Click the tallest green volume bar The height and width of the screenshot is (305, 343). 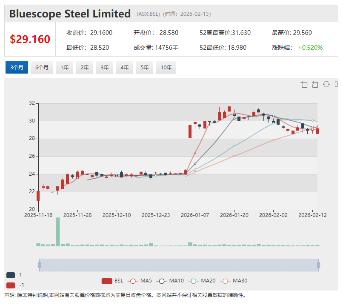coord(58,231)
